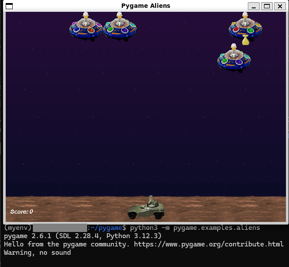Click the pygame.org contribute URL in terminal
Image resolution: width=289 pixels, height=267 pixels.
(x=208, y=244)
